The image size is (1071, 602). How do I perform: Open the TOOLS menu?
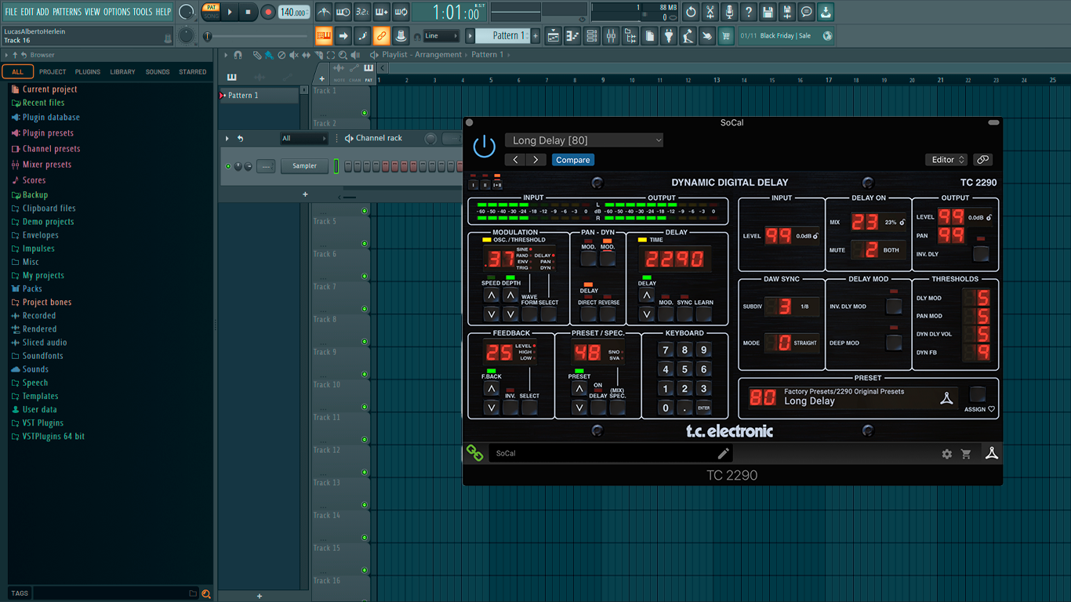pyautogui.click(x=143, y=12)
